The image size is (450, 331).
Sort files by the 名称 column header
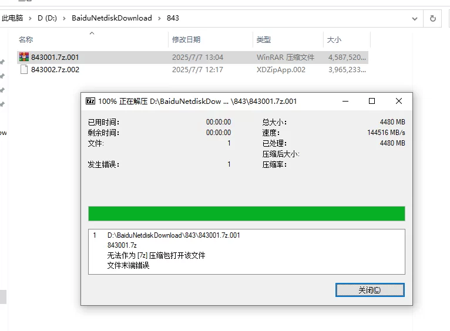pos(26,39)
